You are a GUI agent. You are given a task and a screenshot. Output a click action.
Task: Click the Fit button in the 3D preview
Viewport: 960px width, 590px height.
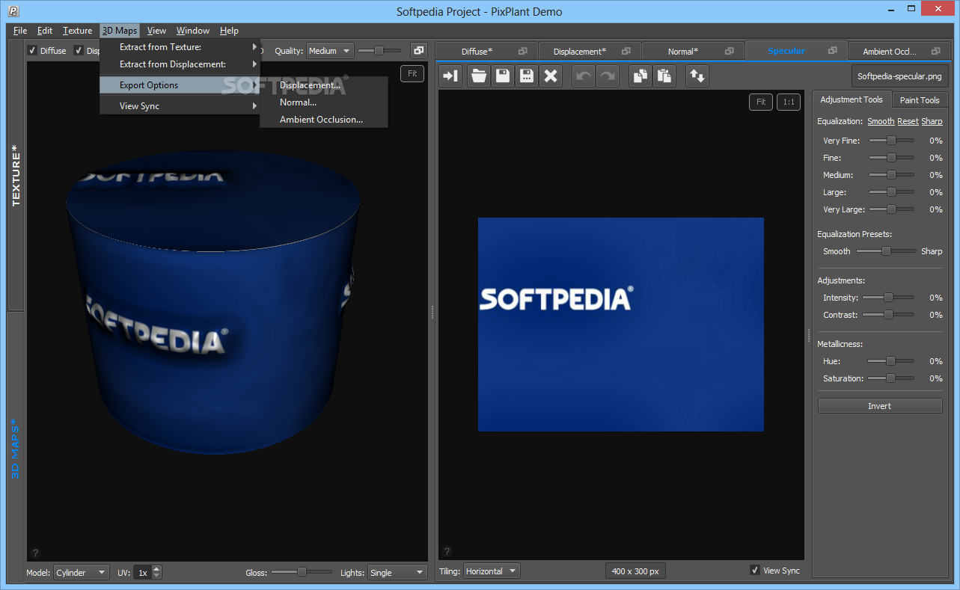[x=412, y=73]
